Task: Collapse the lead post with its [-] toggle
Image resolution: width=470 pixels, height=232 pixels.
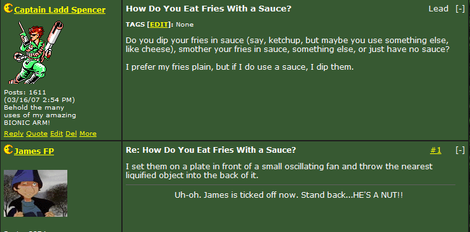Action: 460,9
